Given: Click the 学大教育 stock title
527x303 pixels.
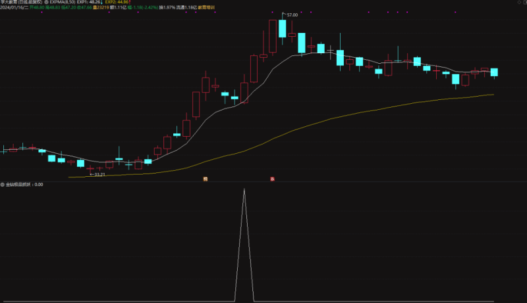Looking at the screenshot, I should pyautogui.click(x=11, y=3).
